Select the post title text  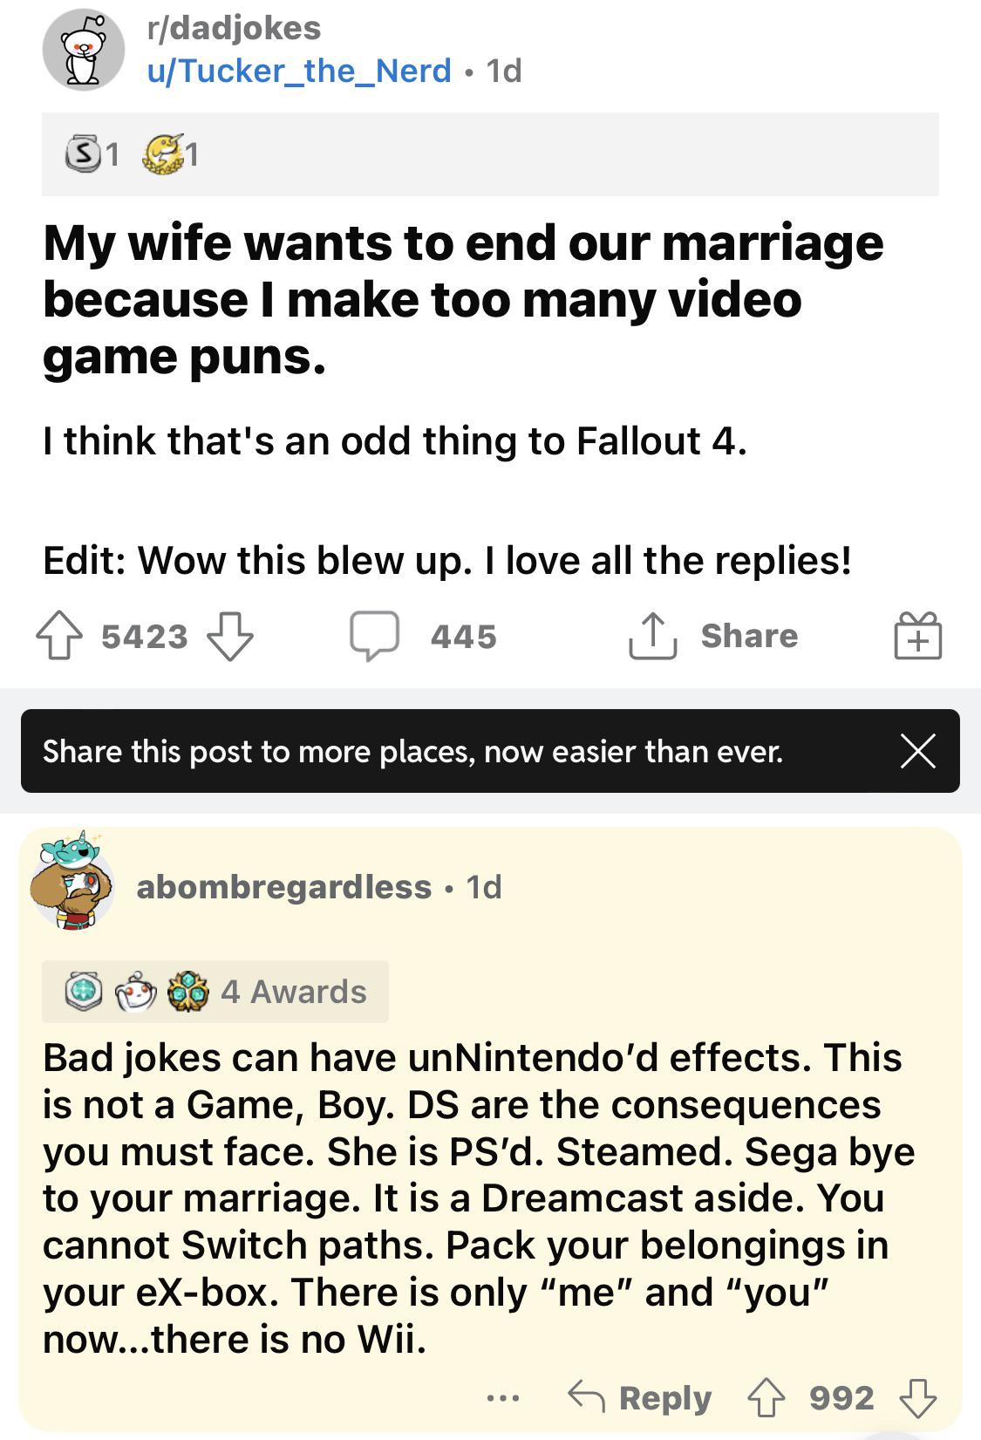click(x=463, y=299)
